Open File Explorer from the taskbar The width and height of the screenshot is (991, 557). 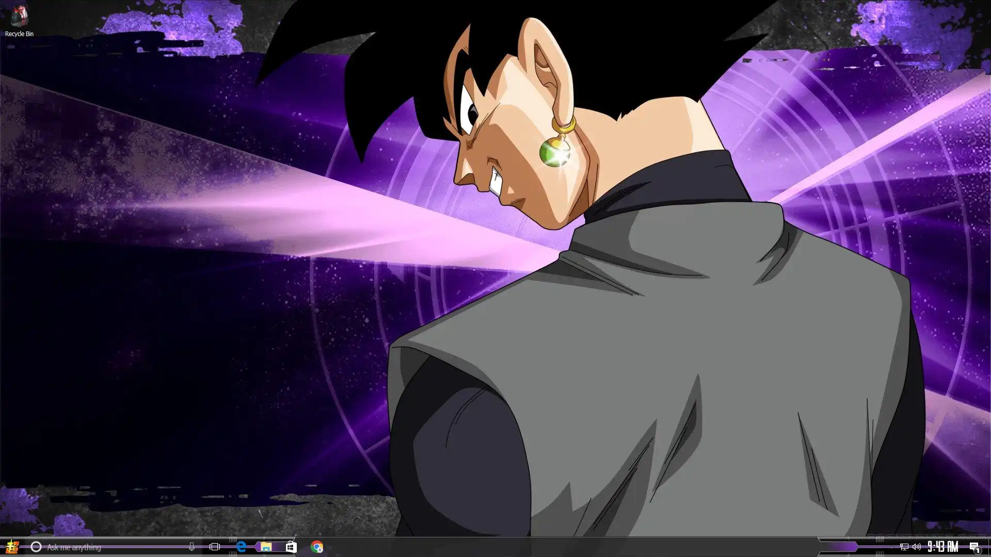tap(266, 547)
